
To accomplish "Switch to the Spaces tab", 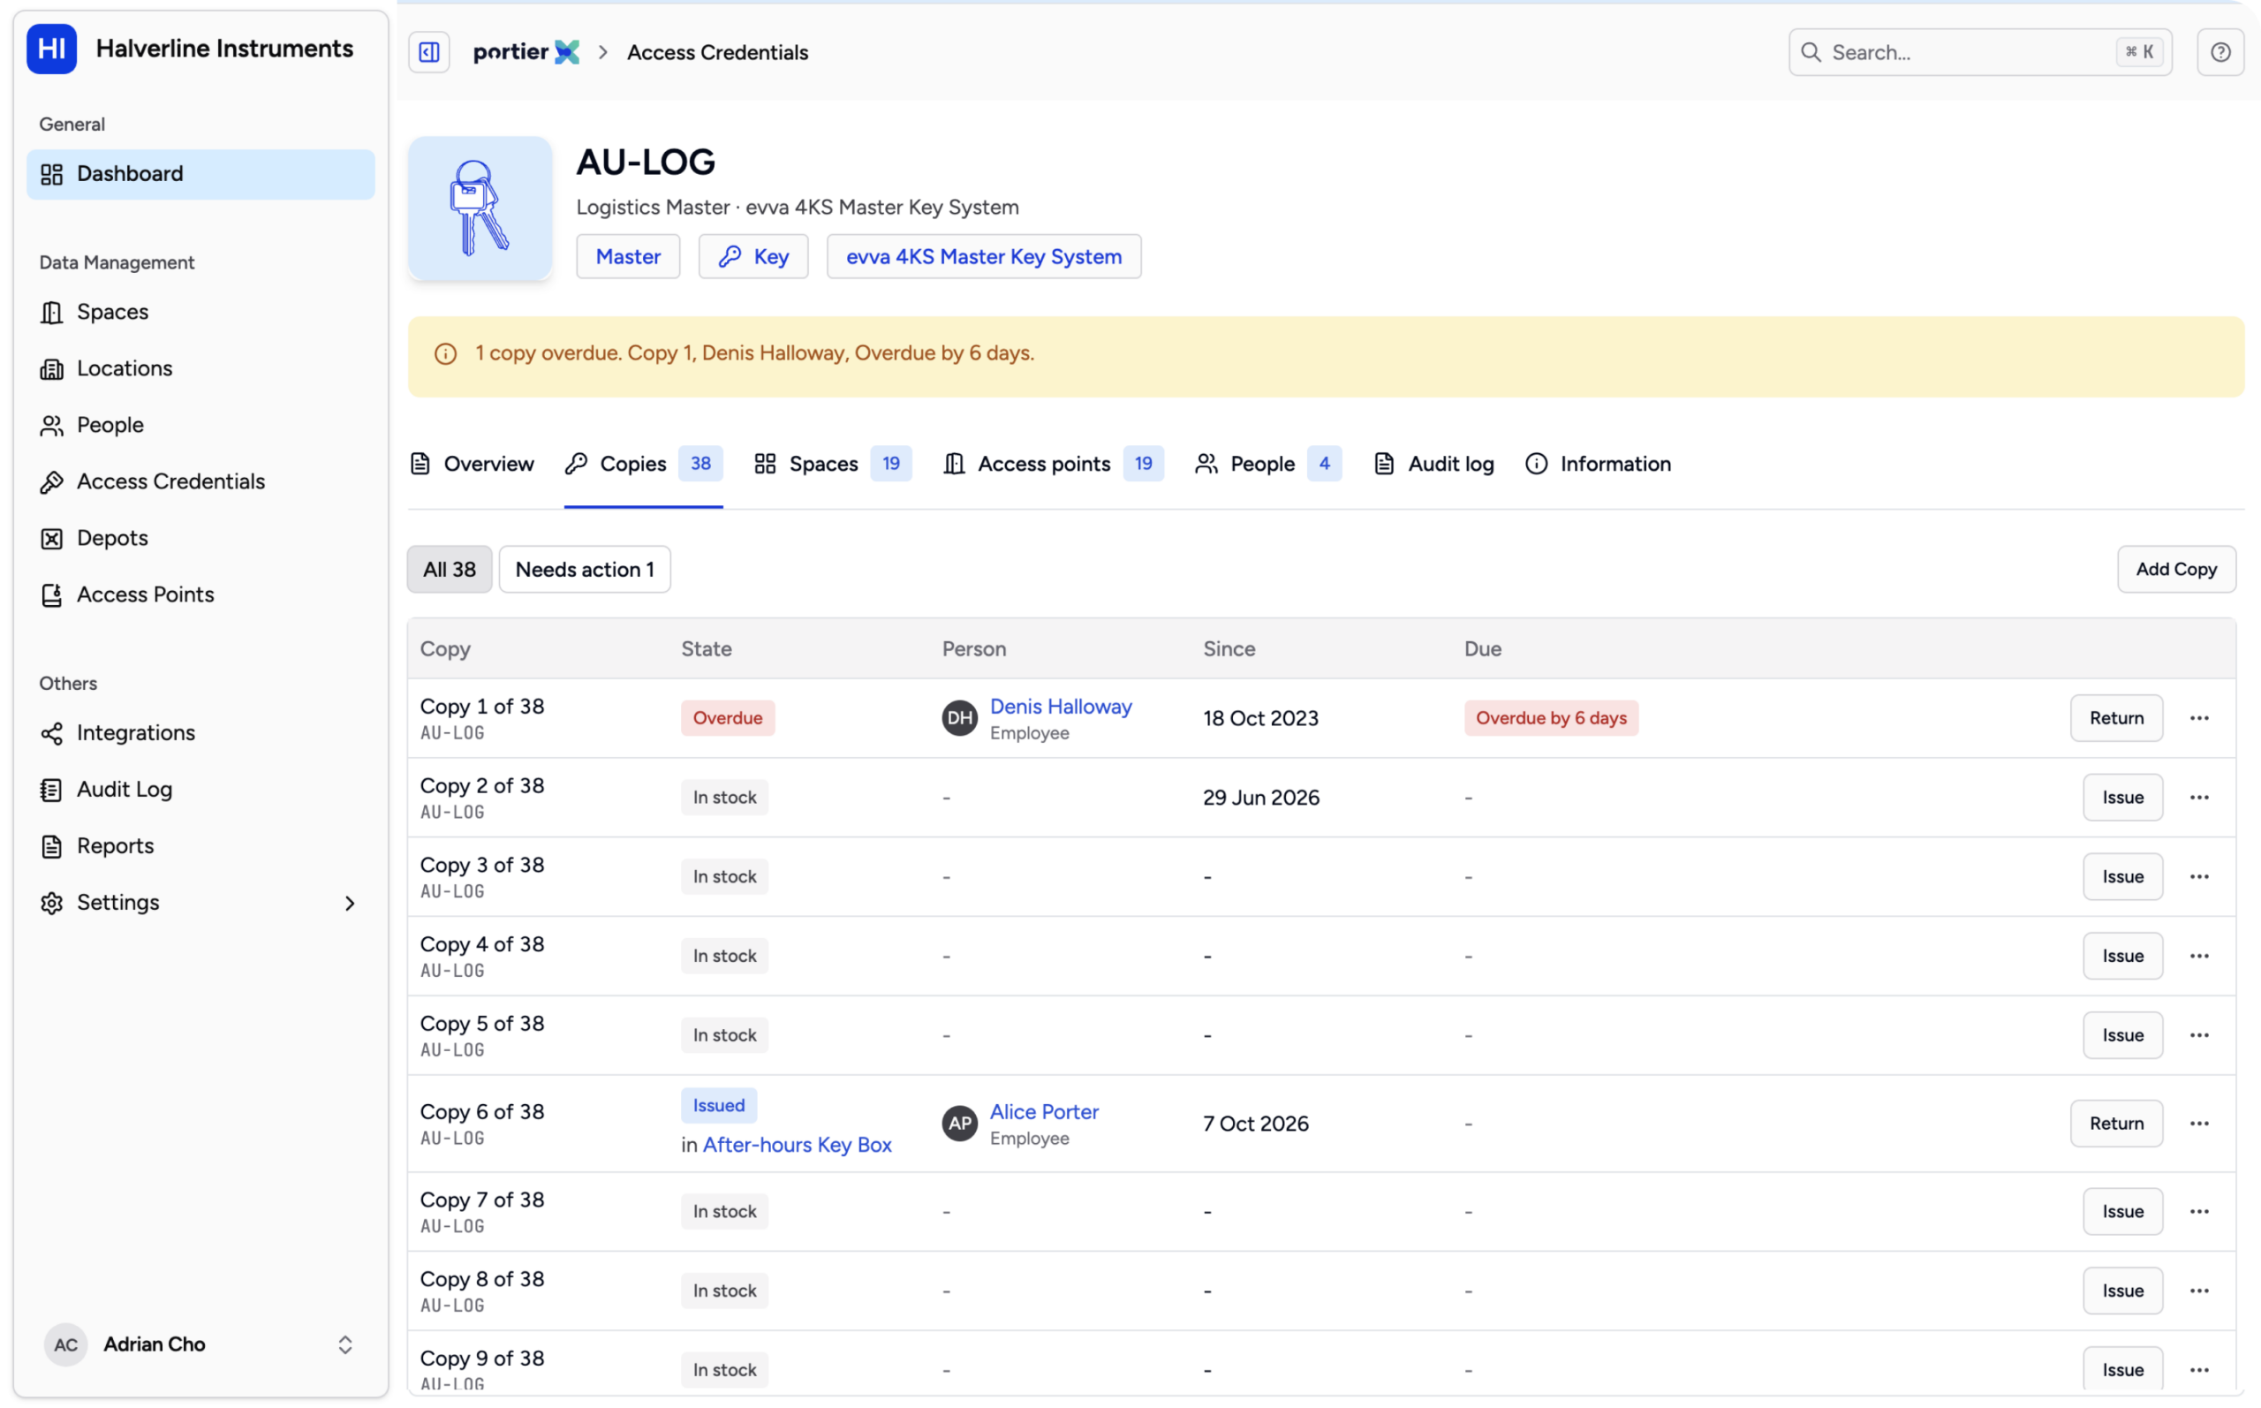I will (x=832, y=464).
